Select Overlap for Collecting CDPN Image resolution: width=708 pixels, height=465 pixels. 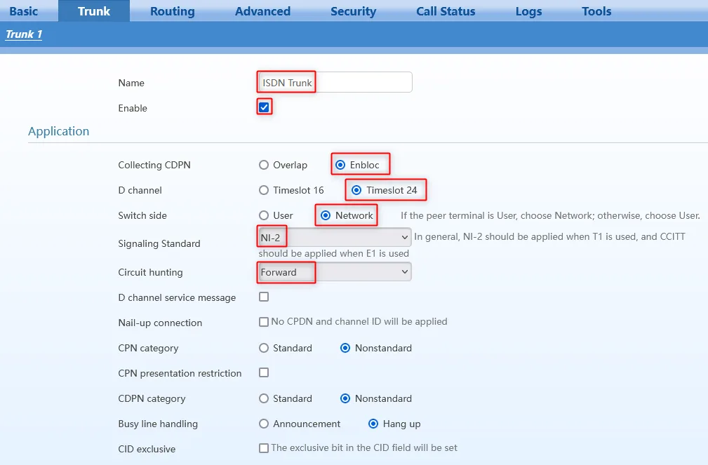[264, 165]
